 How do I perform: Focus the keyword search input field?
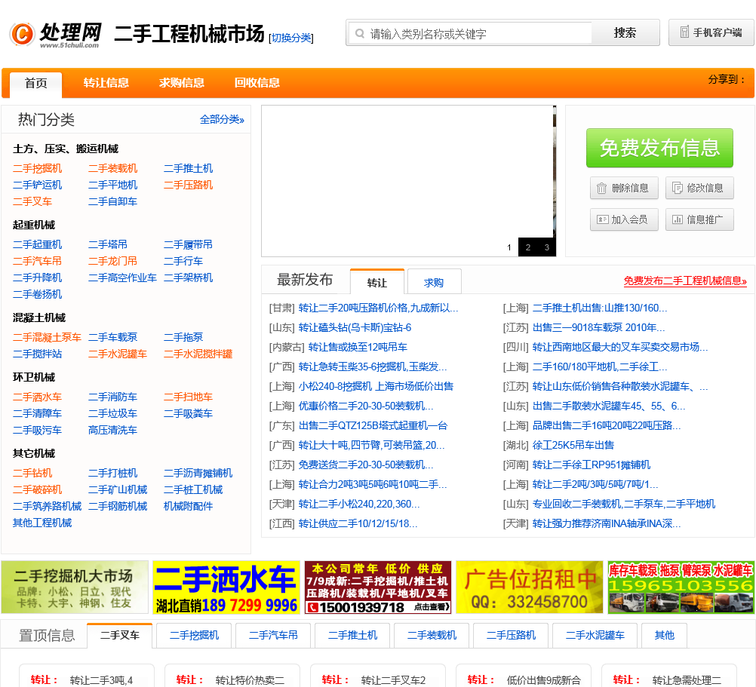[x=470, y=33]
